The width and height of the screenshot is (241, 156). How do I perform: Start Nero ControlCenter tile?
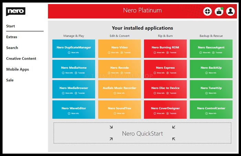click(x=211, y=110)
